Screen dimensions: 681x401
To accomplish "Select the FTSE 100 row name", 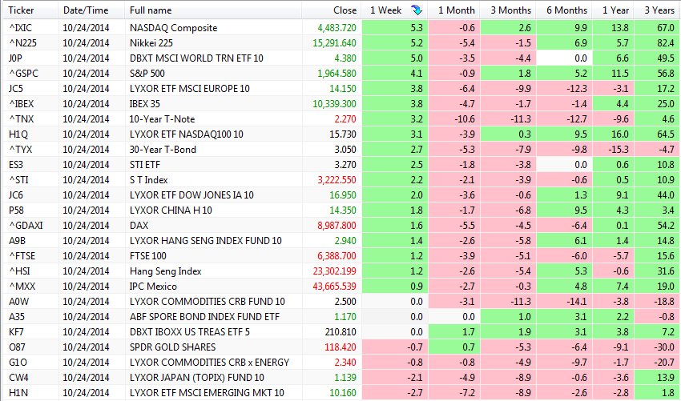I will 150,256.
